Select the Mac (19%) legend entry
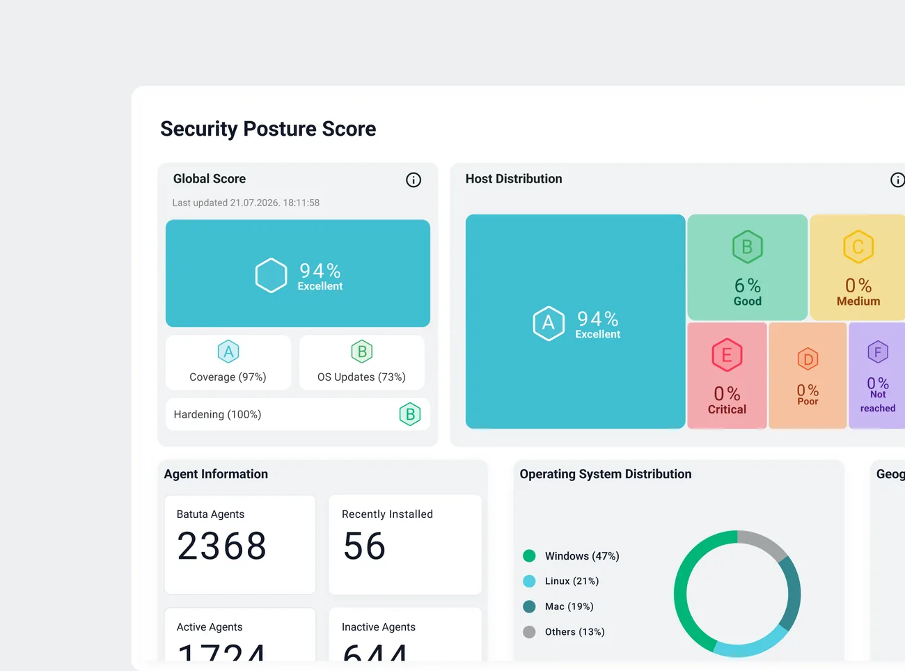Viewport: 905px width, 671px height. 558,606
